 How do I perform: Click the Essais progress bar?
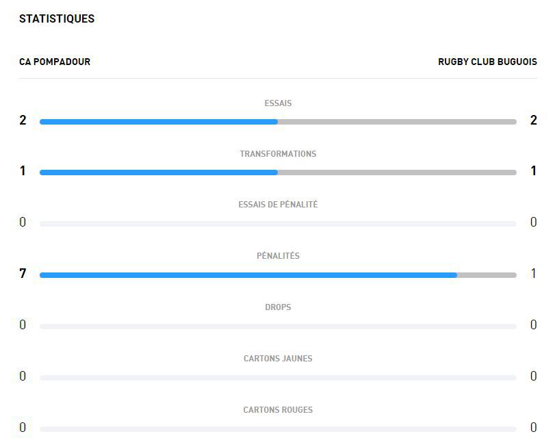tap(278, 122)
